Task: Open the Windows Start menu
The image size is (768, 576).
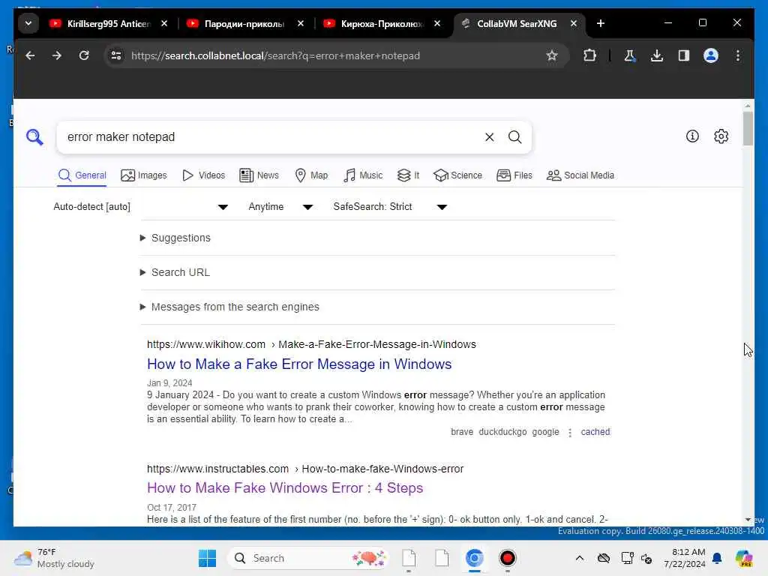Action: pos(207,558)
